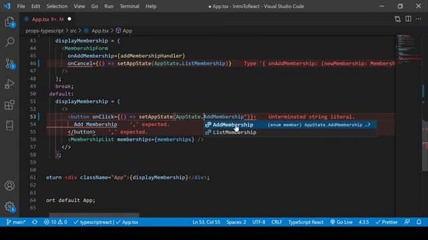Click the 'Unterminated string literal.' error text
428x240 pixels.
311,117
